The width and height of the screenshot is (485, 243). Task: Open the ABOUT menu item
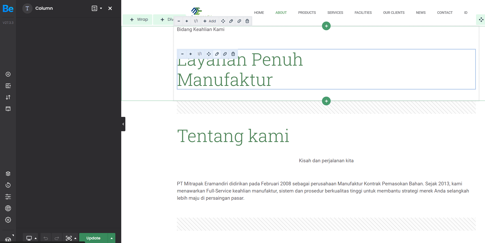(281, 13)
